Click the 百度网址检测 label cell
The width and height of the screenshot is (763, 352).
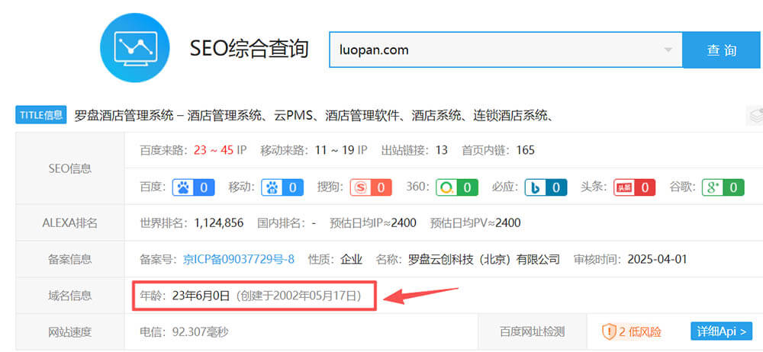[x=533, y=332]
